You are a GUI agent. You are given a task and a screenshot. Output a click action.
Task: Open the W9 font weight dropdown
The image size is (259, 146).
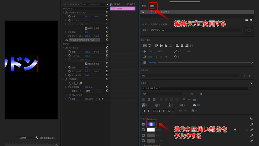click(164, 94)
